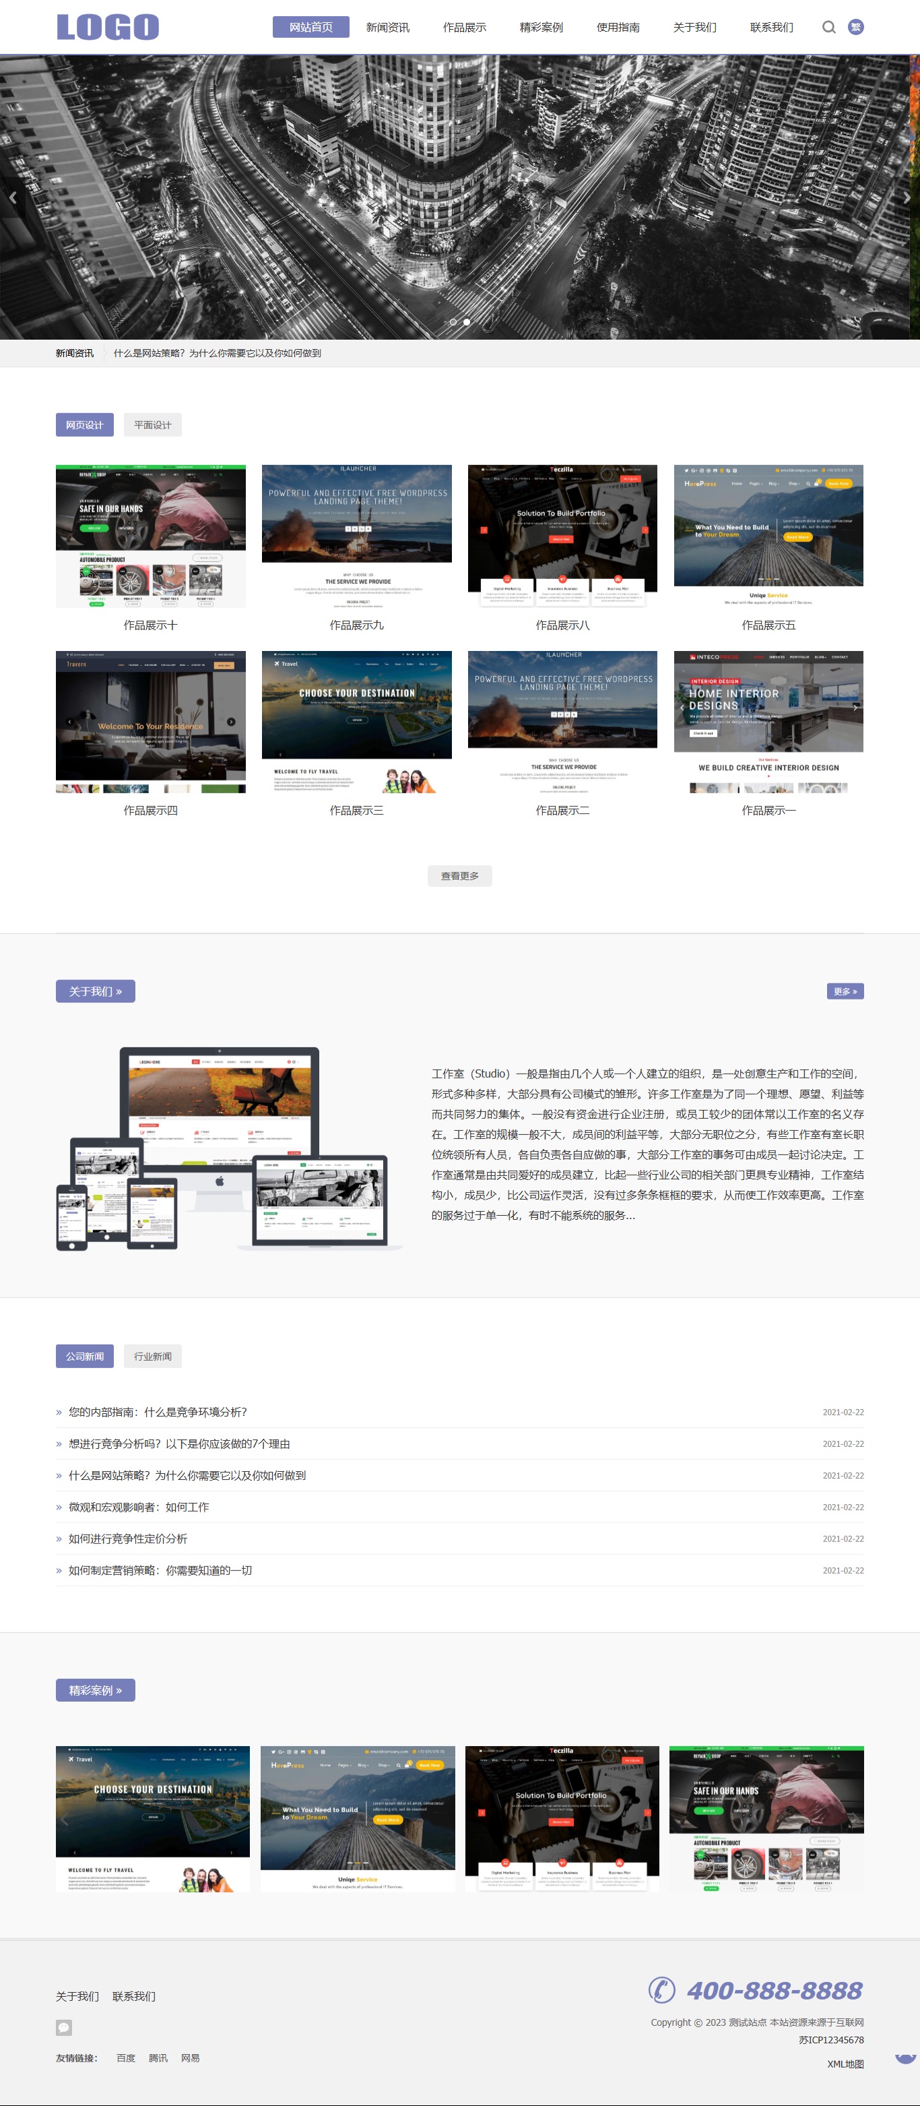Open thumbnail for 作品展示五
The width and height of the screenshot is (920, 2106).
768,536
